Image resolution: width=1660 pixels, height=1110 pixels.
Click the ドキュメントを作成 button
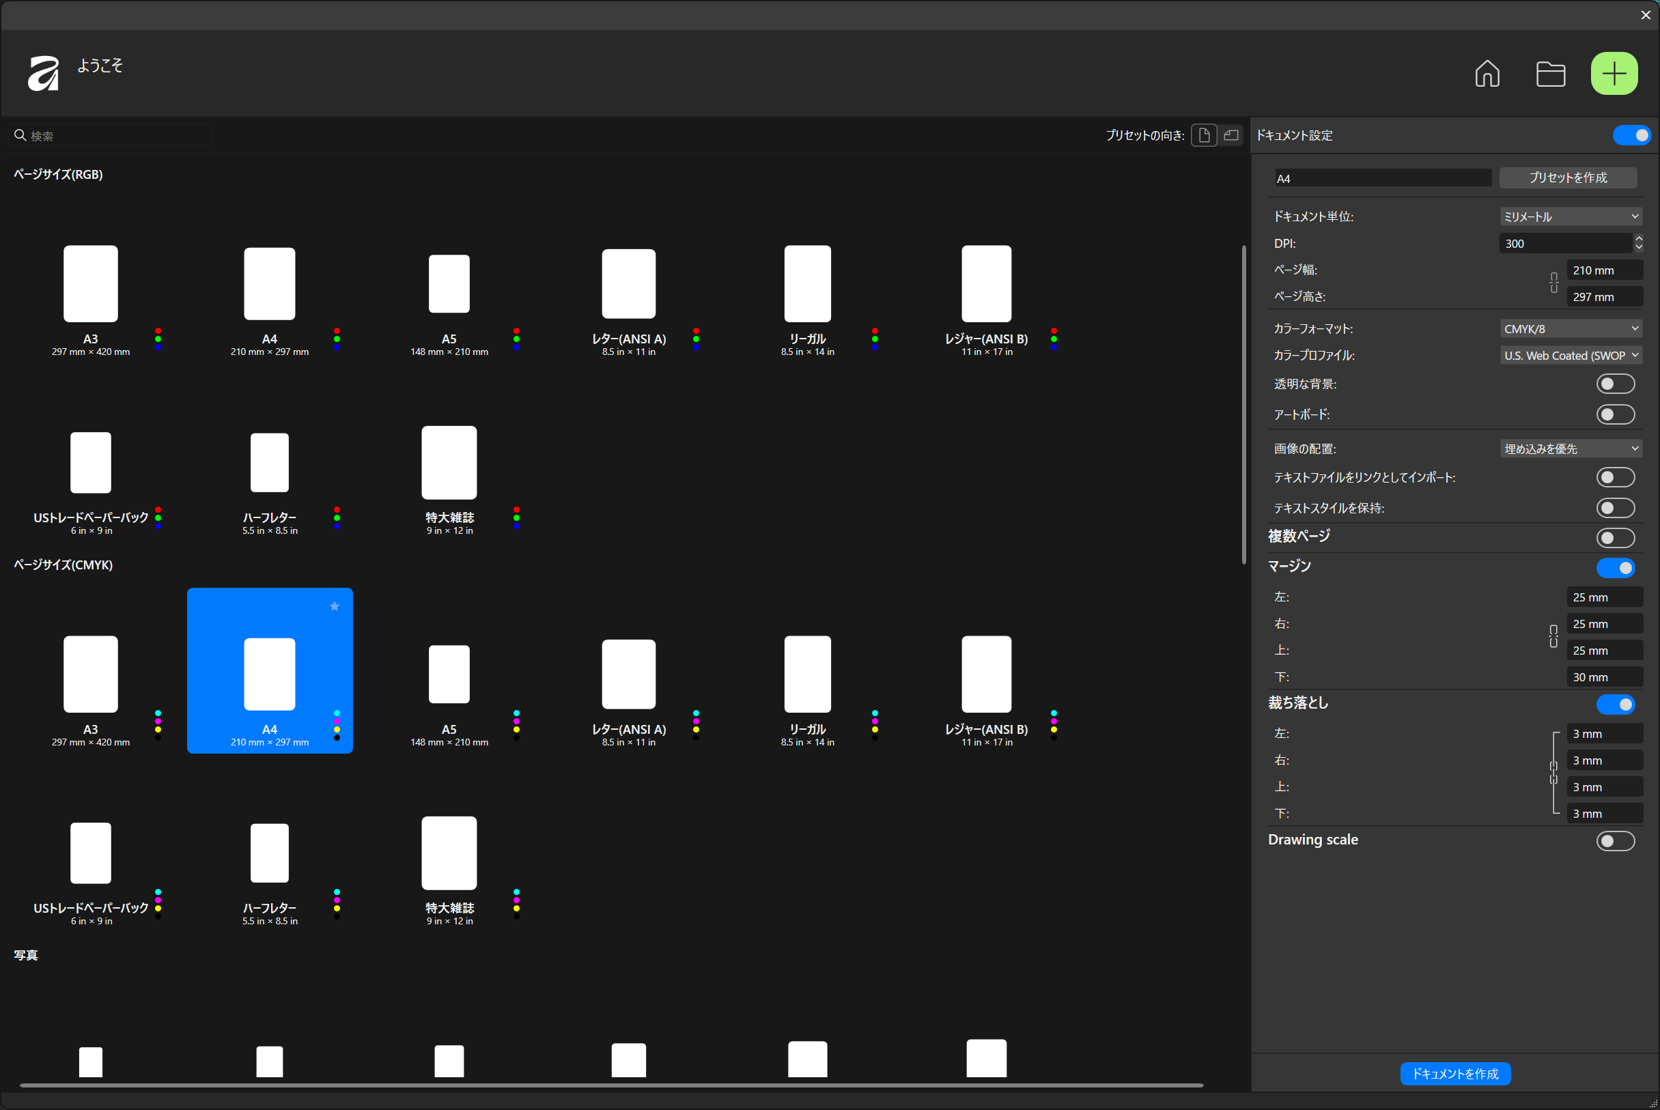pos(1454,1073)
